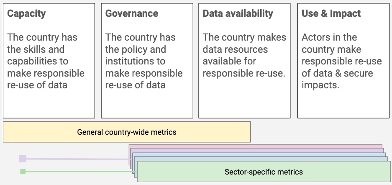
Task: Click the green connector line
Action: click(x=81, y=172)
